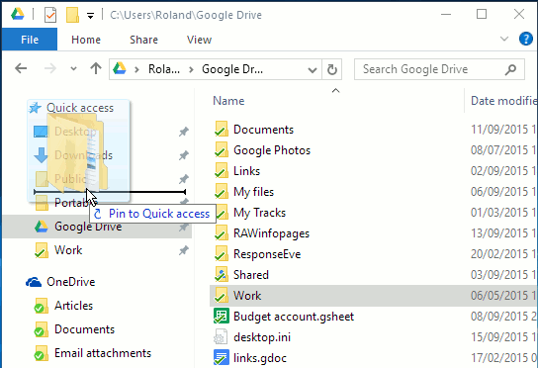538x368 pixels.
Task: Click the OneDrive cloud icon
Action: [x=34, y=282]
